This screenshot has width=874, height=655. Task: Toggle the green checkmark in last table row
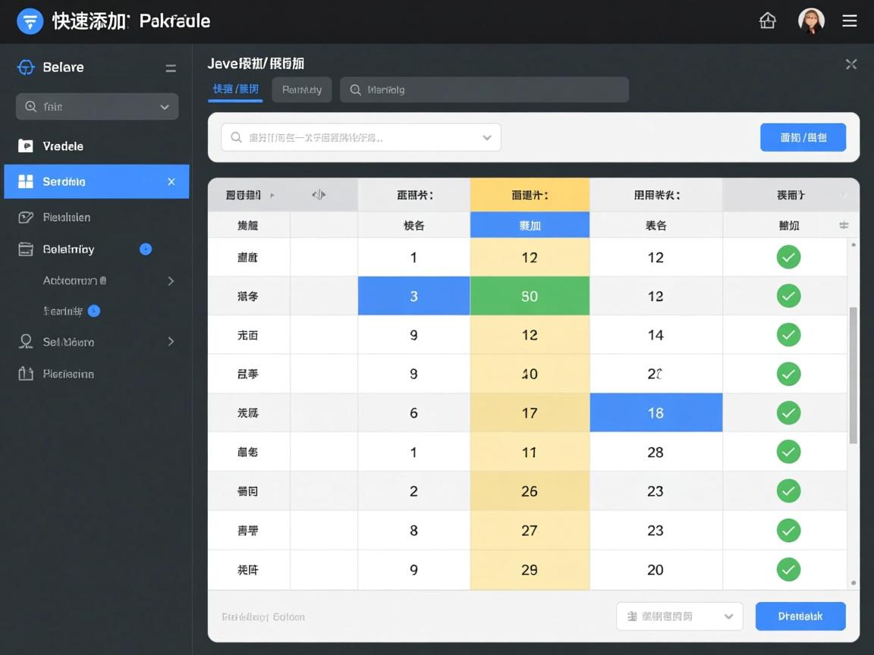pyautogui.click(x=788, y=569)
